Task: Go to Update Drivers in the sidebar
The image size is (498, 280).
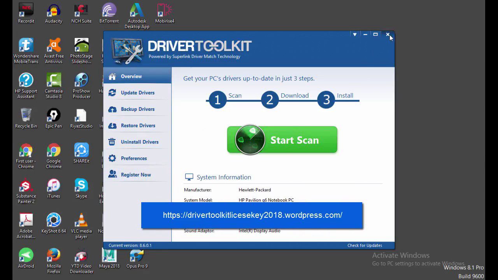Action: tap(137, 93)
